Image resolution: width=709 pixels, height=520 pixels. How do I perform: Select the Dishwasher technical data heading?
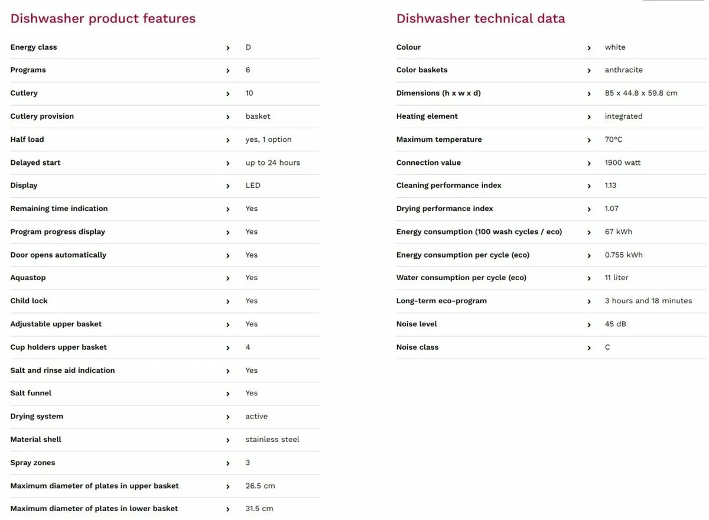pyautogui.click(x=480, y=18)
